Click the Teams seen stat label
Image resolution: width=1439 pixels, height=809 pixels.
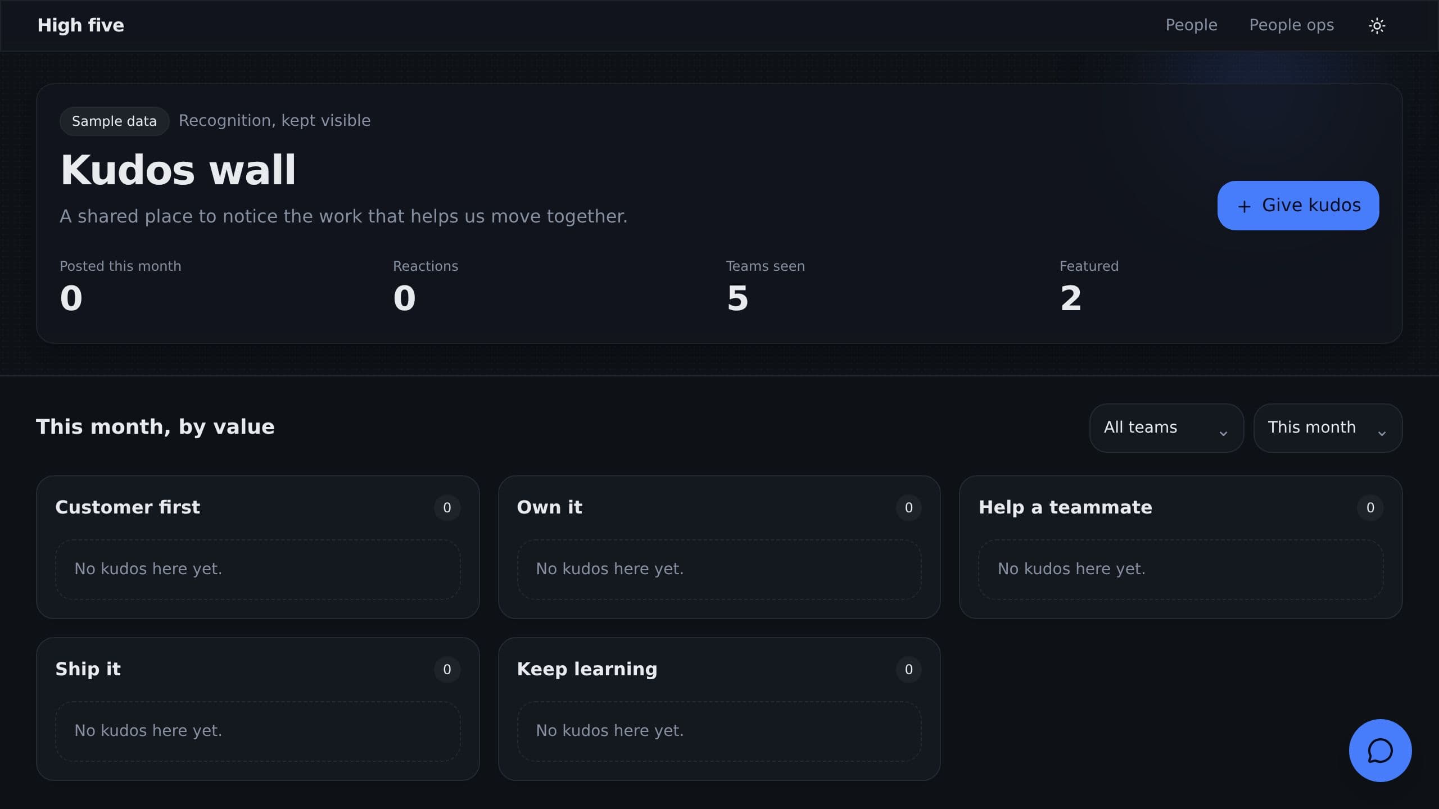pyautogui.click(x=765, y=266)
